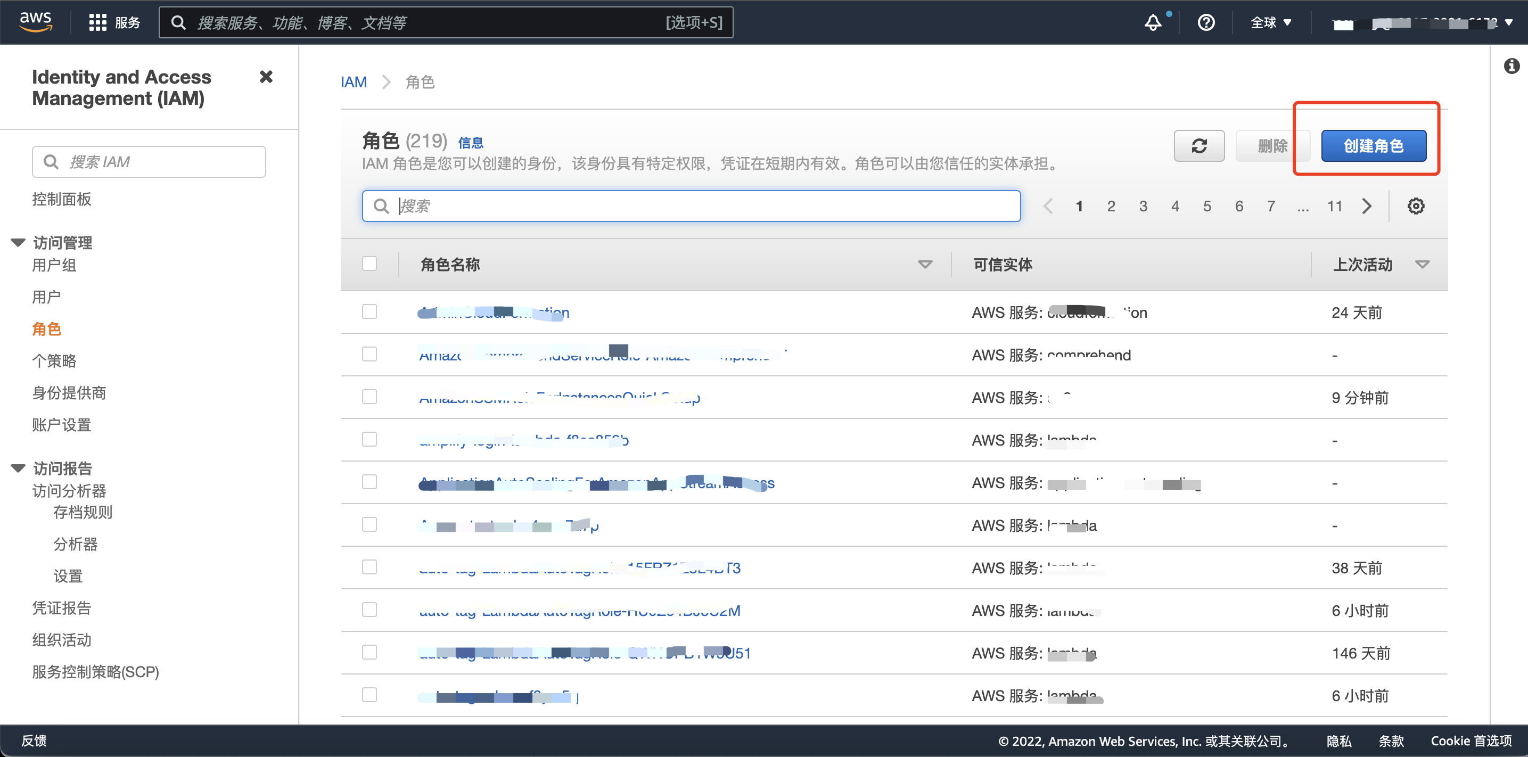The width and height of the screenshot is (1528, 757).
Task: Select 角色 in sidebar
Action: tap(46, 330)
